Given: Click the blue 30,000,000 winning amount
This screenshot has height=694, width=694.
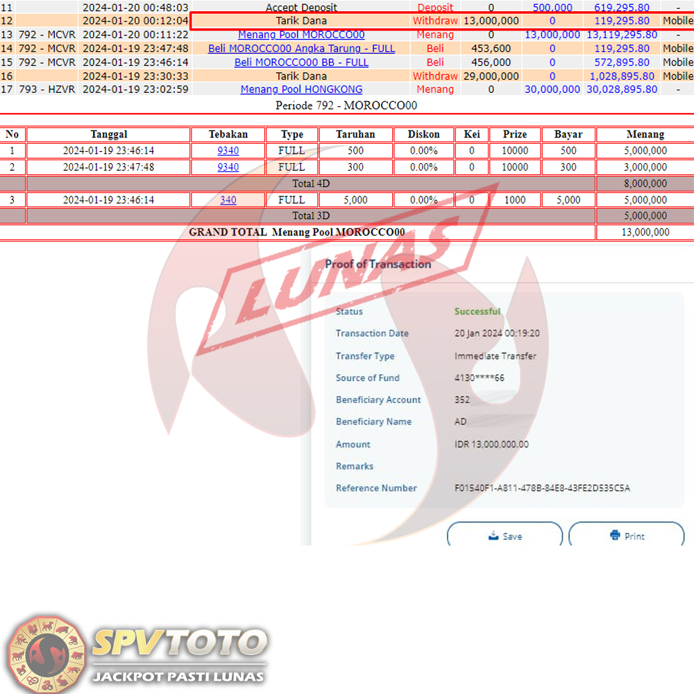Looking at the screenshot, I should (552, 90).
